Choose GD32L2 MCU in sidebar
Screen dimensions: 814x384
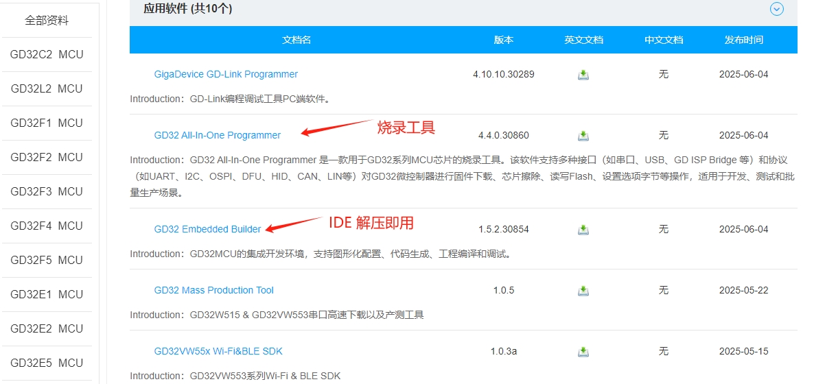(x=47, y=89)
